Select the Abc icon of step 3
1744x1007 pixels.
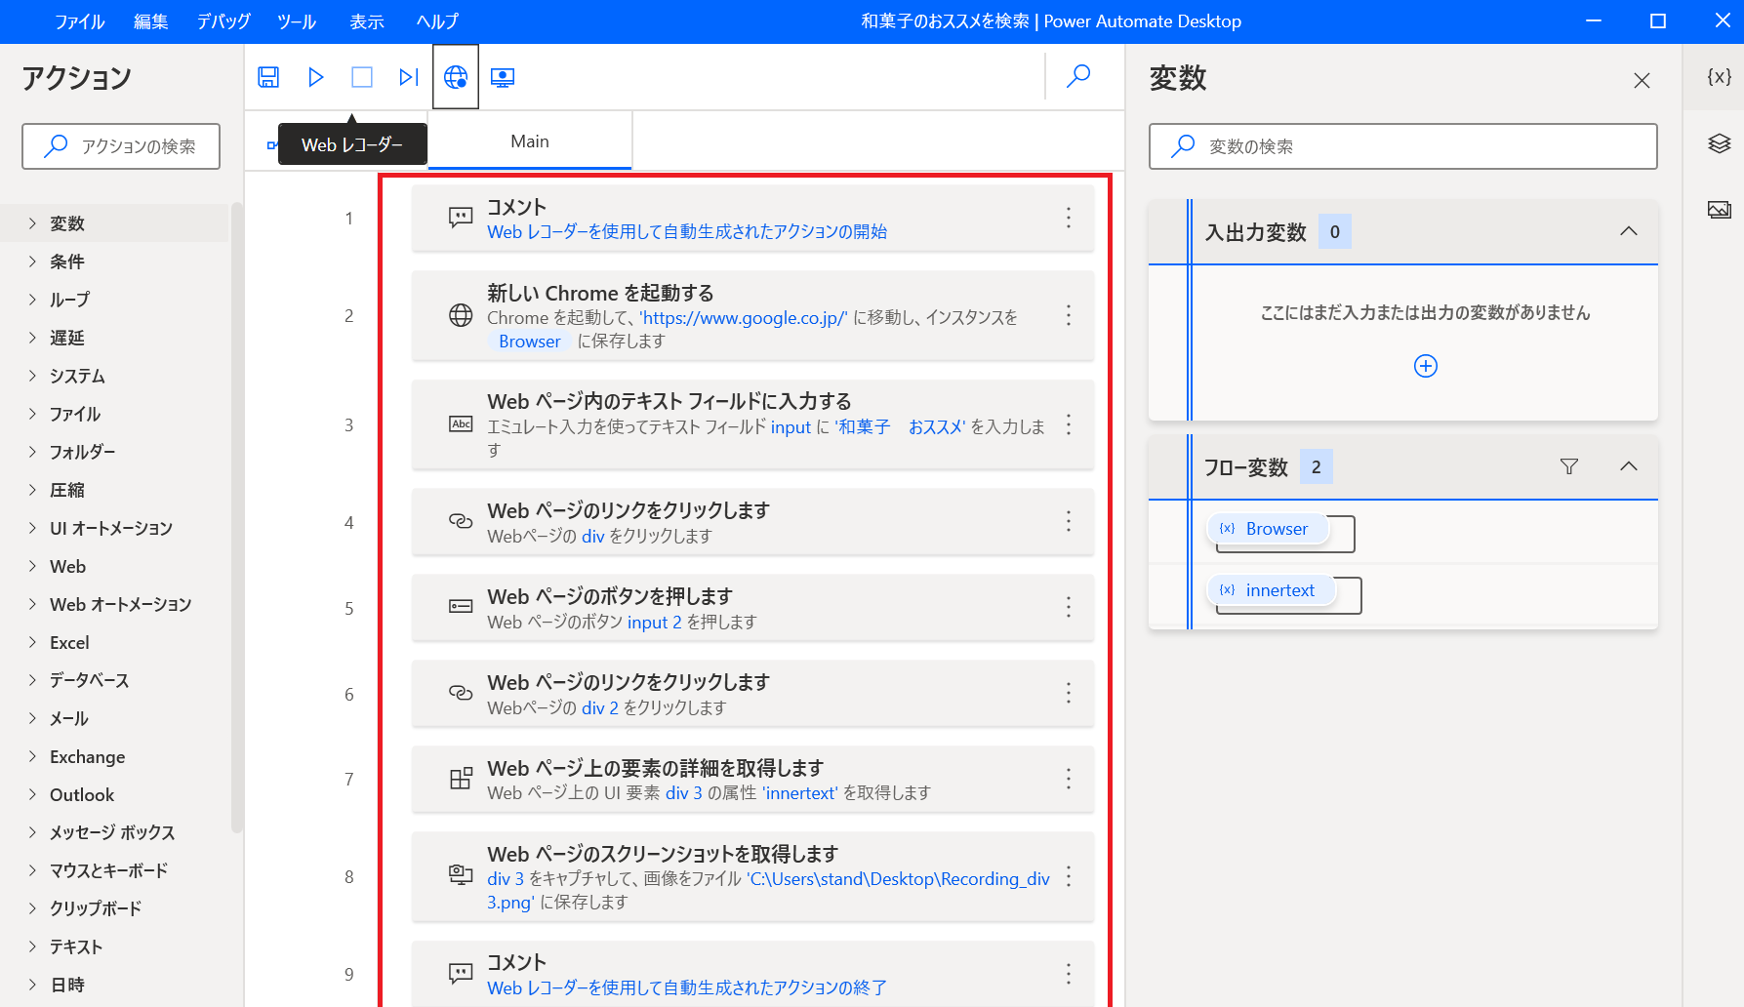(x=461, y=423)
